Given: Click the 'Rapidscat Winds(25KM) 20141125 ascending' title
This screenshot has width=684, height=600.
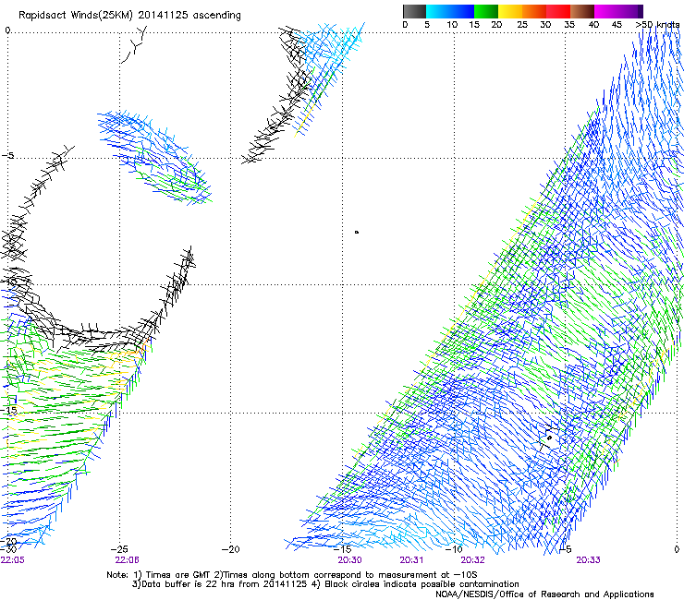Looking at the screenshot, I should [x=129, y=16].
